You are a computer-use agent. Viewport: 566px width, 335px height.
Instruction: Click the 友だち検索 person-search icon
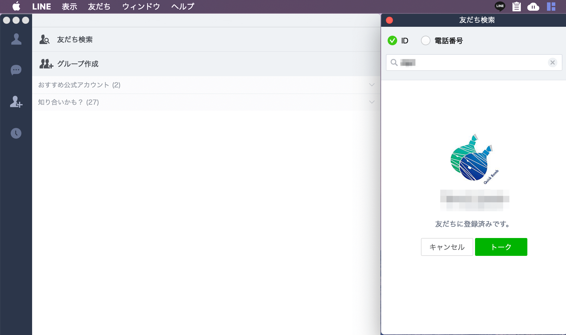point(44,39)
